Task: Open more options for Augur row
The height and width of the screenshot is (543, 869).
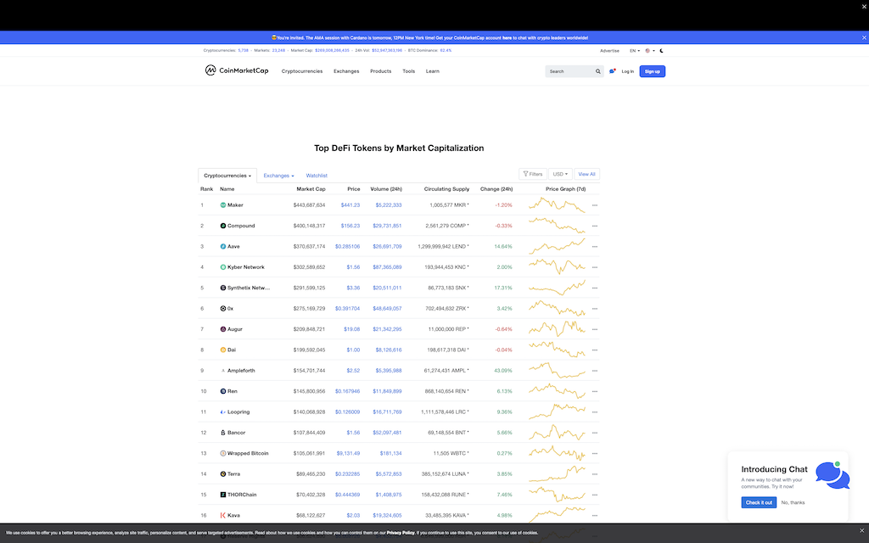Action: pyautogui.click(x=595, y=330)
